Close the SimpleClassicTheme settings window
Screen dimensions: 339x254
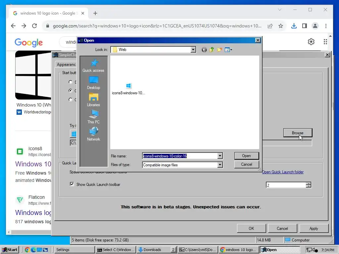tap(327, 55)
